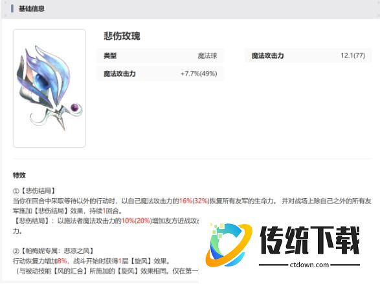The height and width of the screenshot is (284, 380).
Task: Click the 悲伤玫瑰 title heading
Action: pos(122,36)
